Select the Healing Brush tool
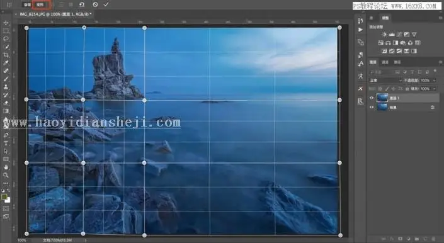444x243 pixels. click(6, 71)
